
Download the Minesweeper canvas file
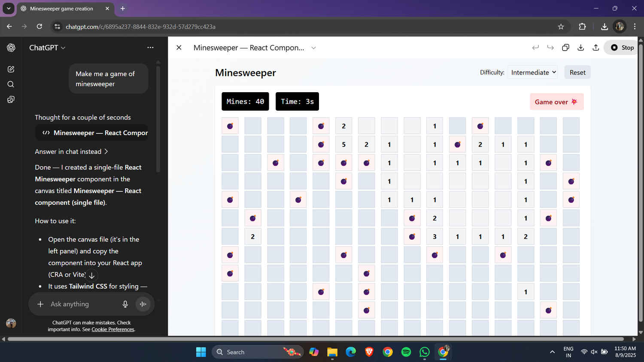pos(580,48)
